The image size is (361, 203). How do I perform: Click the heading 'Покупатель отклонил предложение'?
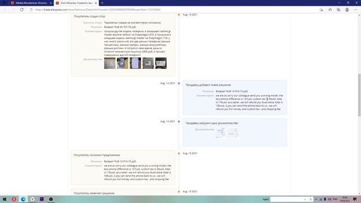[x=97, y=155]
